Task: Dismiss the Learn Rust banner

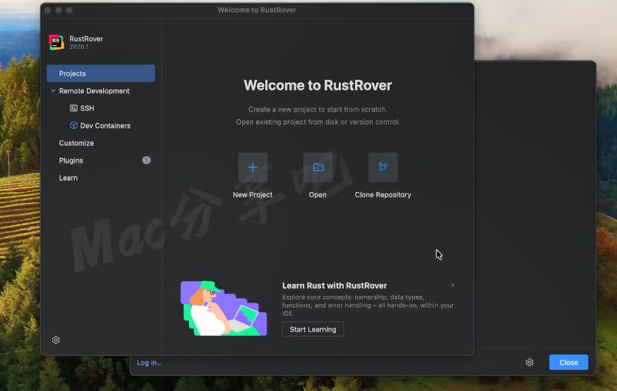Action: point(452,285)
